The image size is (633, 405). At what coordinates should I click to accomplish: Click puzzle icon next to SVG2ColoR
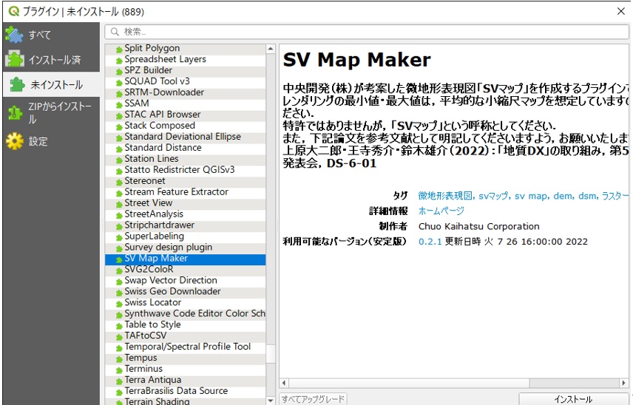(119, 270)
